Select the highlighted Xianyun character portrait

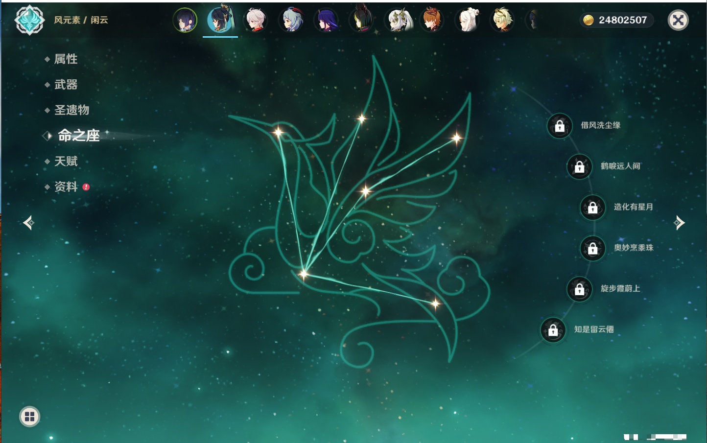point(220,20)
